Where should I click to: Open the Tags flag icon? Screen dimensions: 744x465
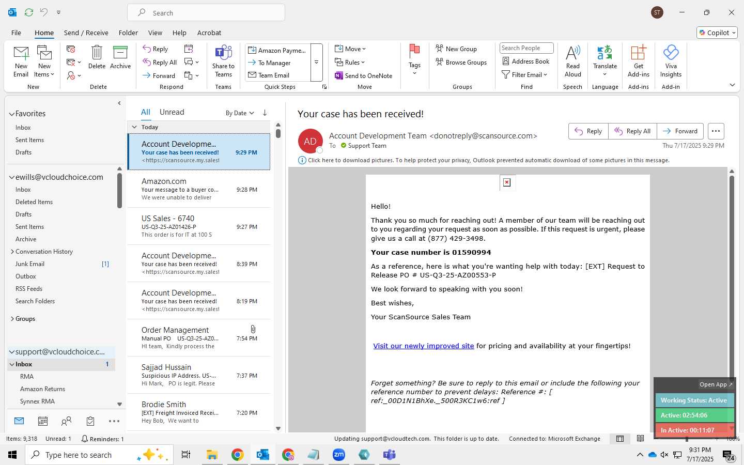click(x=414, y=59)
